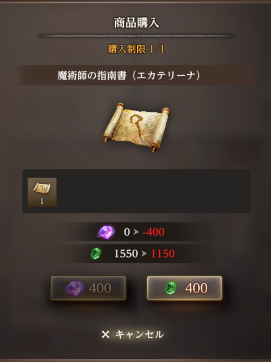
Task: Select the scroll thumbnail with quantity 1
Action: [42, 192]
